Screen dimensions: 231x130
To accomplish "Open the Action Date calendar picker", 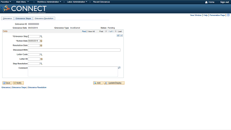I will [x=41, y=41].
